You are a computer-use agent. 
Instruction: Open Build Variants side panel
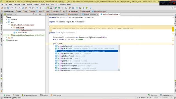[x=1, y=74]
